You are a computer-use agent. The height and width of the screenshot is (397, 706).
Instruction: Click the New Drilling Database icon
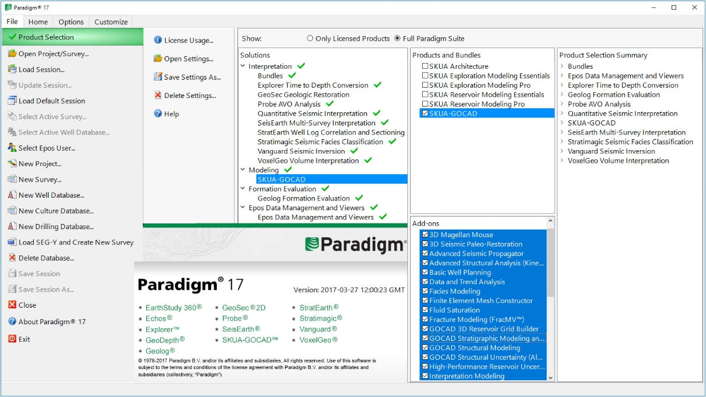coord(12,226)
